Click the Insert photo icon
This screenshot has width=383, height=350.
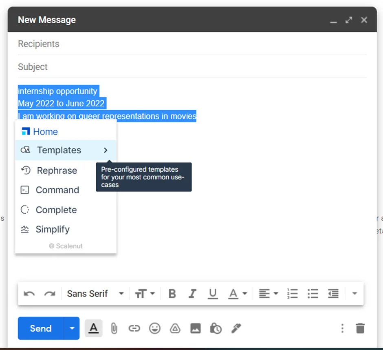point(196,328)
